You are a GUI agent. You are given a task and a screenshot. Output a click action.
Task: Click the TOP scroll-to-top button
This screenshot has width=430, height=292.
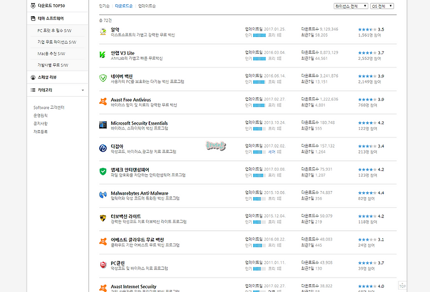point(402,285)
